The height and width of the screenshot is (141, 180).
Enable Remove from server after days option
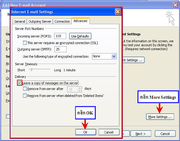25,89
